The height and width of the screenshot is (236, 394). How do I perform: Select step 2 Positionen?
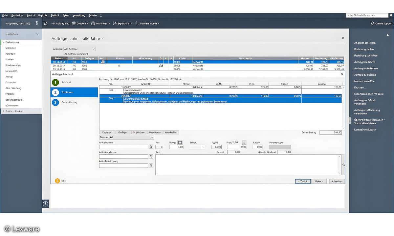click(x=74, y=92)
